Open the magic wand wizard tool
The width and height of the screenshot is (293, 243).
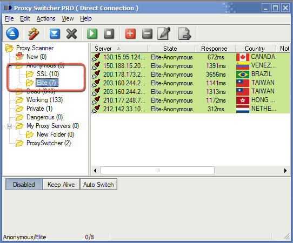pos(34,33)
